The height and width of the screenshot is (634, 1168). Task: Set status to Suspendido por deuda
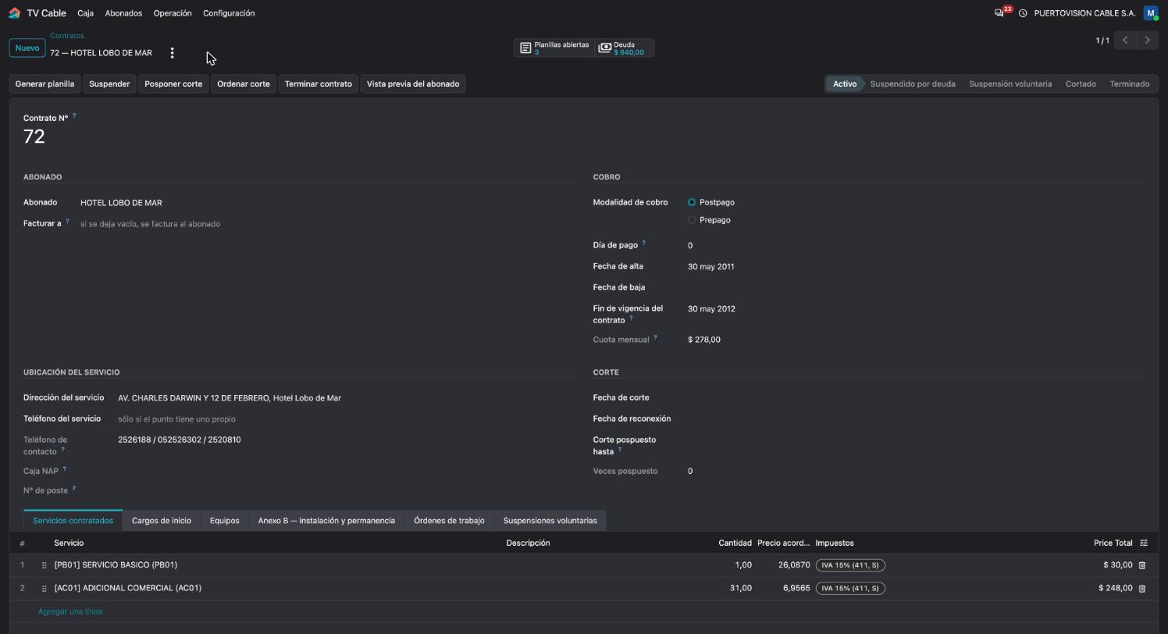(x=912, y=84)
